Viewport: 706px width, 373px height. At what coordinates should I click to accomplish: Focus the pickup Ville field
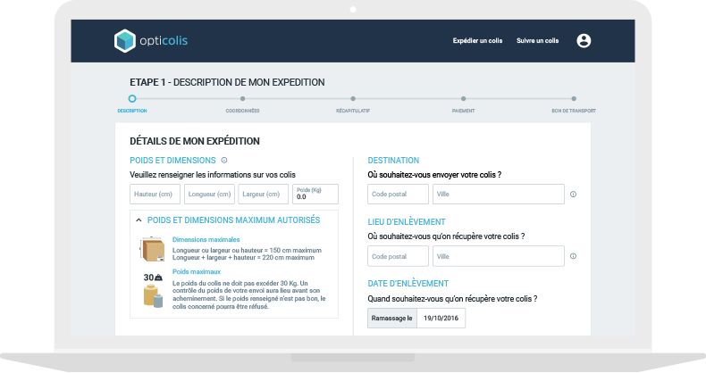point(499,256)
